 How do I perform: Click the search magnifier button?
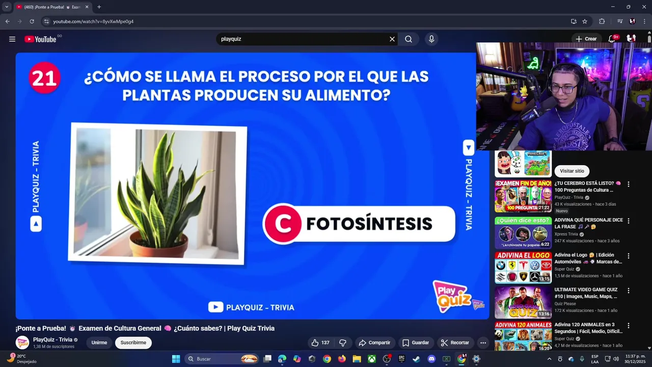pyautogui.click(x=409, y=39)
